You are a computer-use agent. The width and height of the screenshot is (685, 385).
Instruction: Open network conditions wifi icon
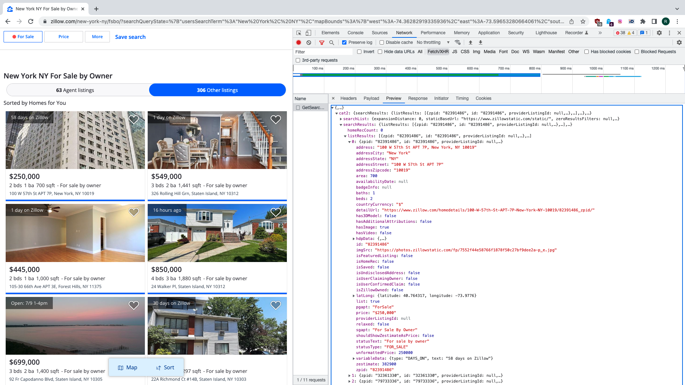click(x=458, y=42)
